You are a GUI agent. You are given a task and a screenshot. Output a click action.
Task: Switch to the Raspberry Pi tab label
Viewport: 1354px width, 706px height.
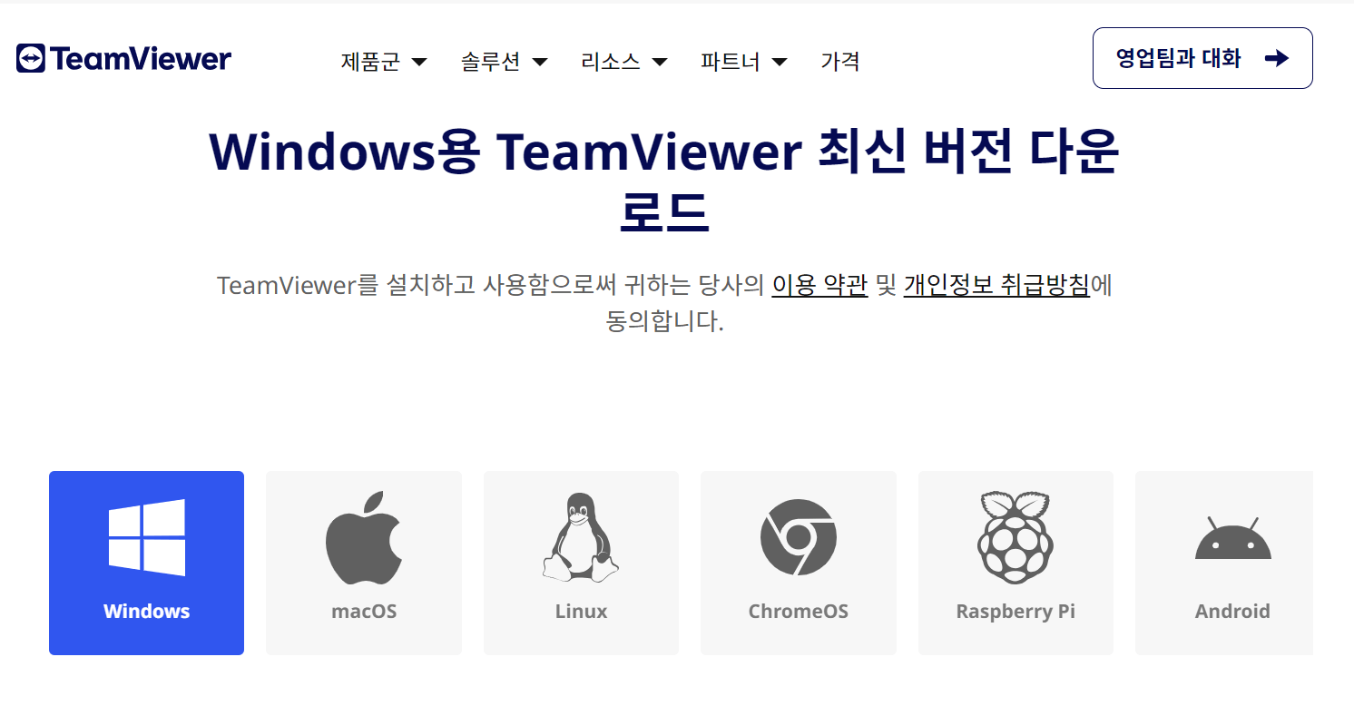point(1015,612)
